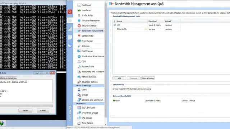
Task: Select Bandwidth Management sidebar icon
Action: pos(79,31)
